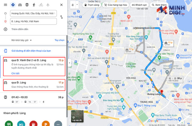Open 'Tùy chọn' route options

coord(59,40)
